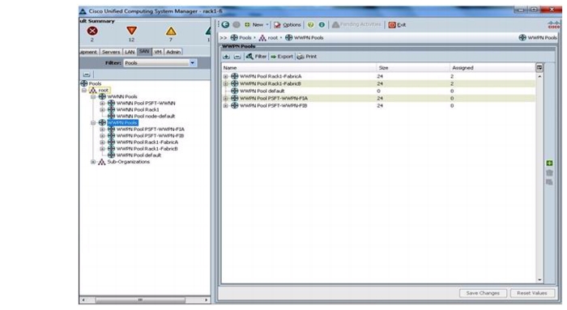
Task: Click the minor faults yellow warning icon
Action: [171, 32]
